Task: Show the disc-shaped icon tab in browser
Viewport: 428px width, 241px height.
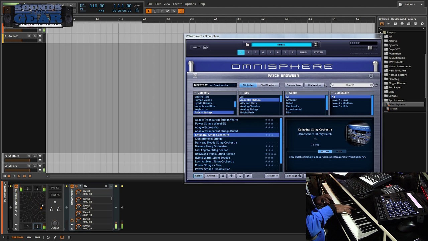Action: pos(402,24)
